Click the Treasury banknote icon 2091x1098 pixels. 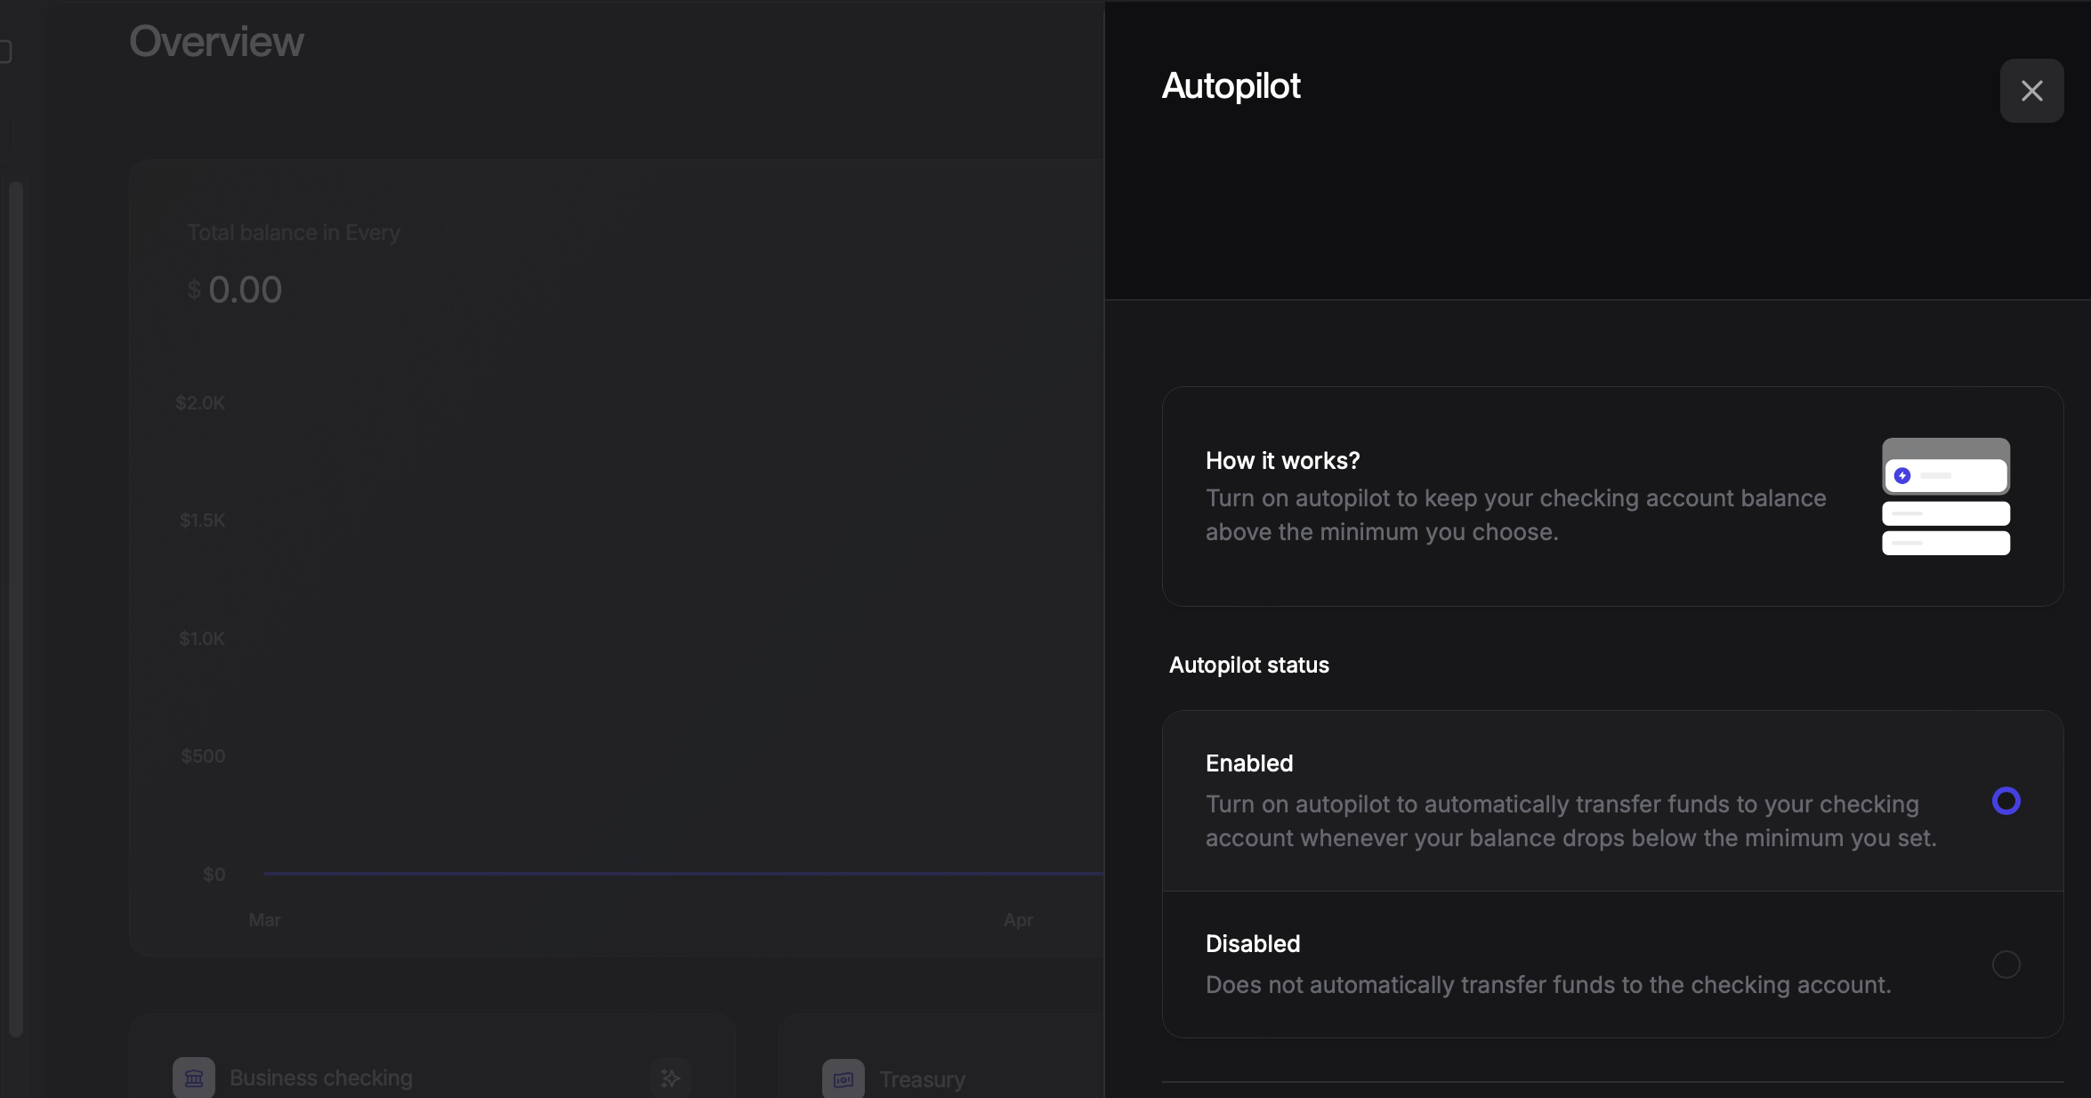pyautogui.click(x=843, y=1078)
